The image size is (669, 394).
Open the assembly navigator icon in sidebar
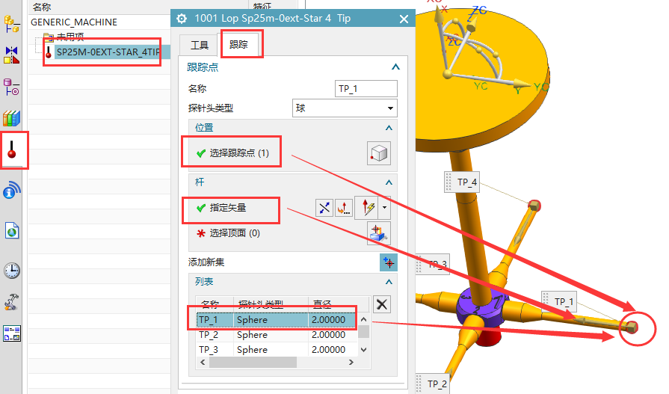11,25
